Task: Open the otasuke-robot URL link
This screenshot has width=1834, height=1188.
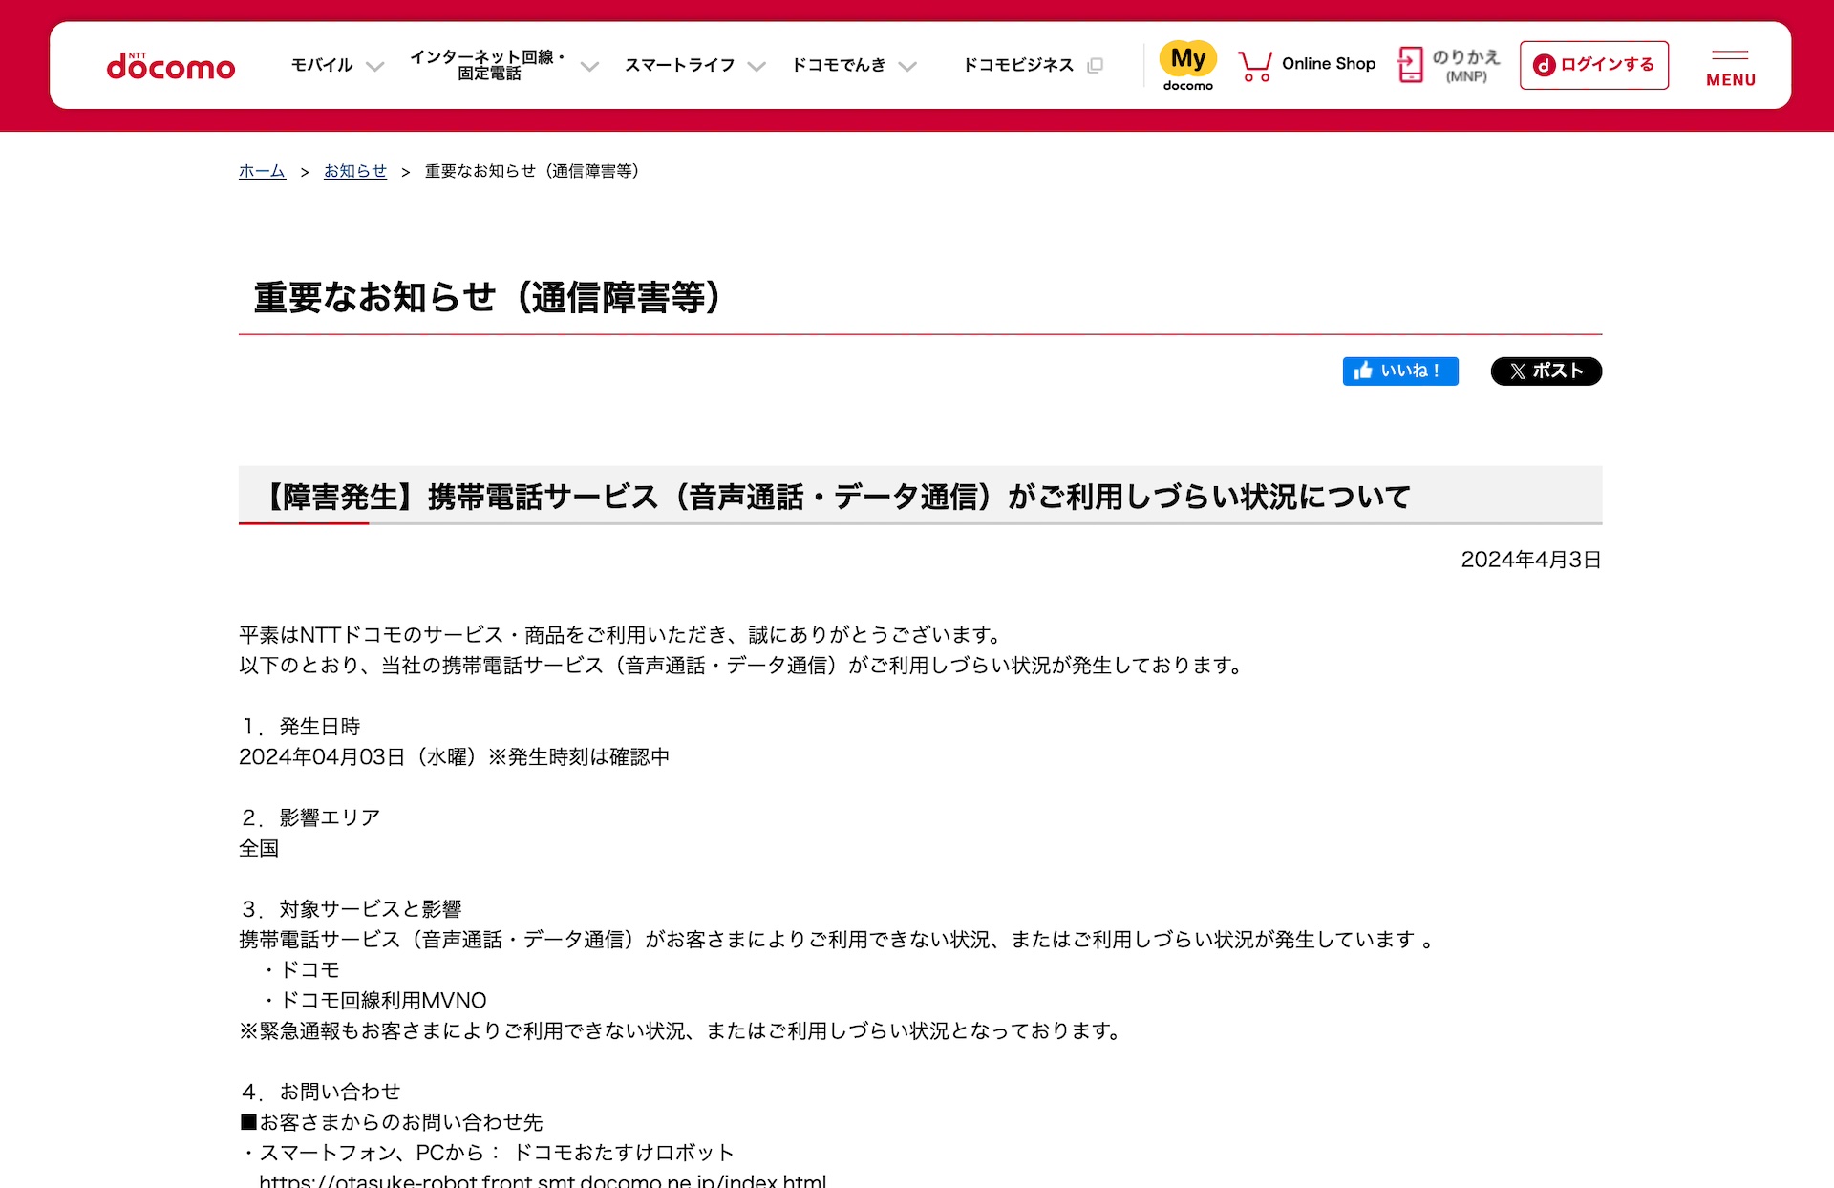Action: [x=543, y=1180]
